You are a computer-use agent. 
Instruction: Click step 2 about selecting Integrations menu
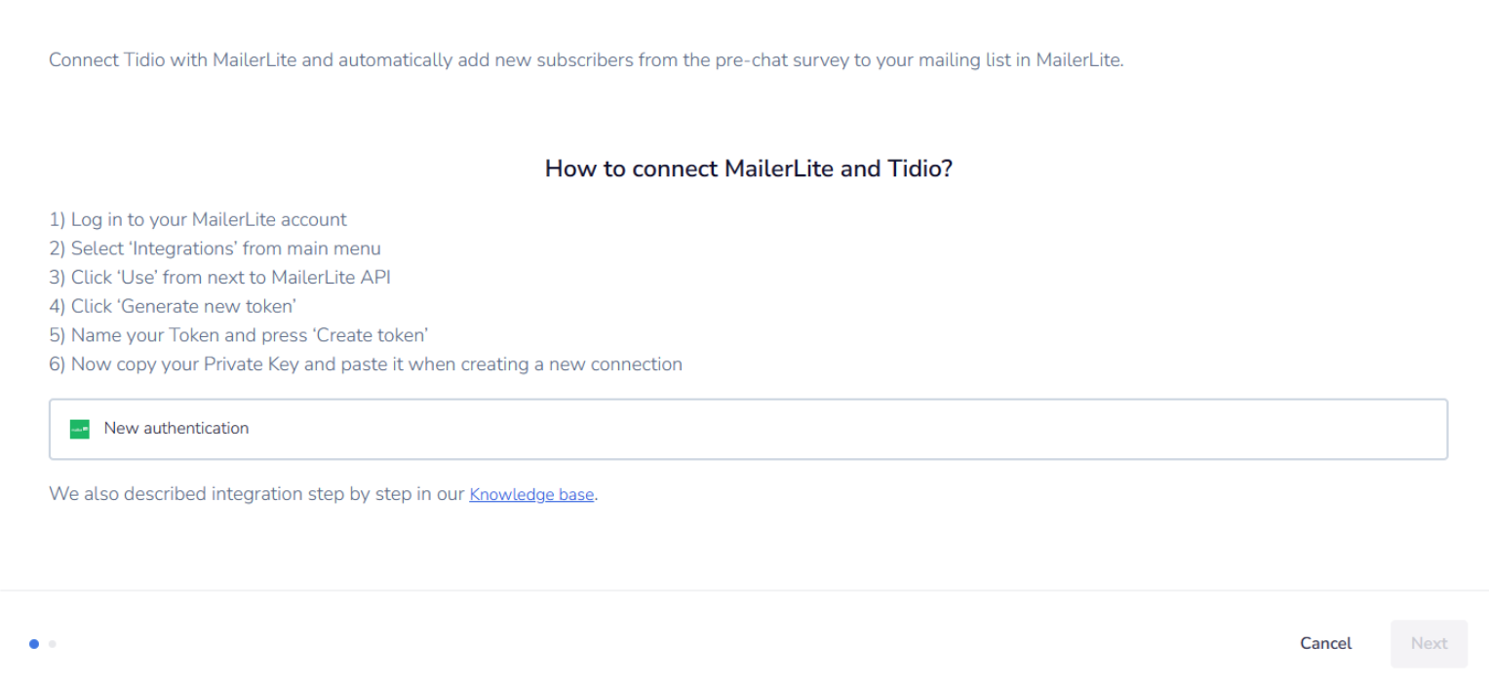click(x=215, y=248)
